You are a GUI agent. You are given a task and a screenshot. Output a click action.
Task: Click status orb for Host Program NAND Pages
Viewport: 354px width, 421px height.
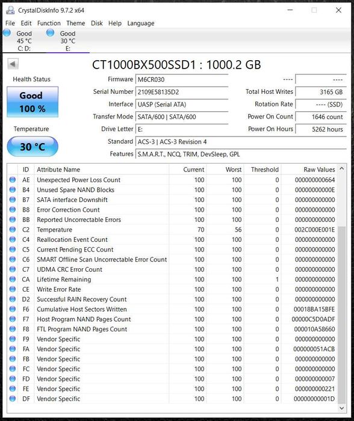click(x=13, y=319)
